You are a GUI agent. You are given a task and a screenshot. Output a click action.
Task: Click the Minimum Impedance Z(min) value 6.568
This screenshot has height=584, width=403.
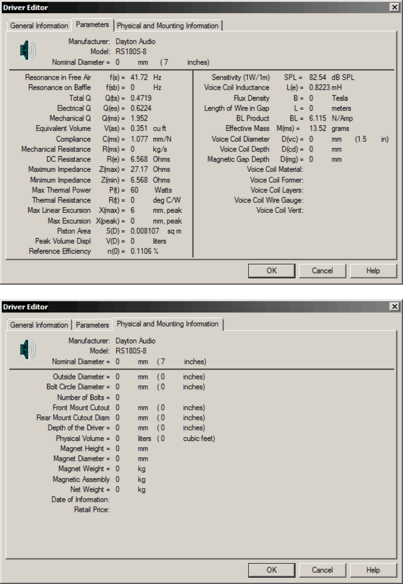point(139,180)
